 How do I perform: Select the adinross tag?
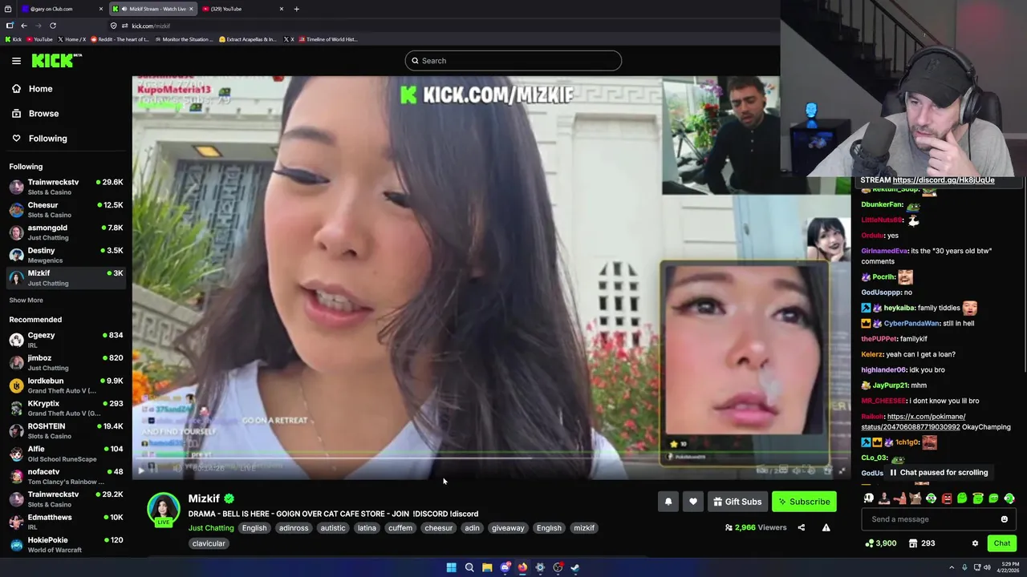pos(294,528)
